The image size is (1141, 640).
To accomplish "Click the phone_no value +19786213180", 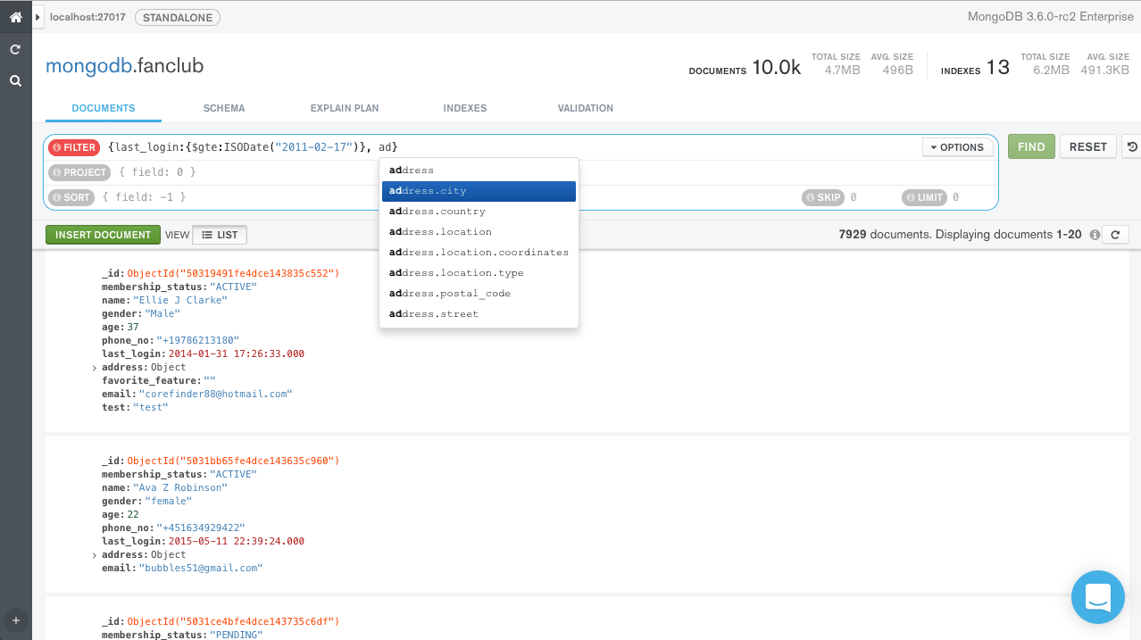I will [x=197, y=340].
